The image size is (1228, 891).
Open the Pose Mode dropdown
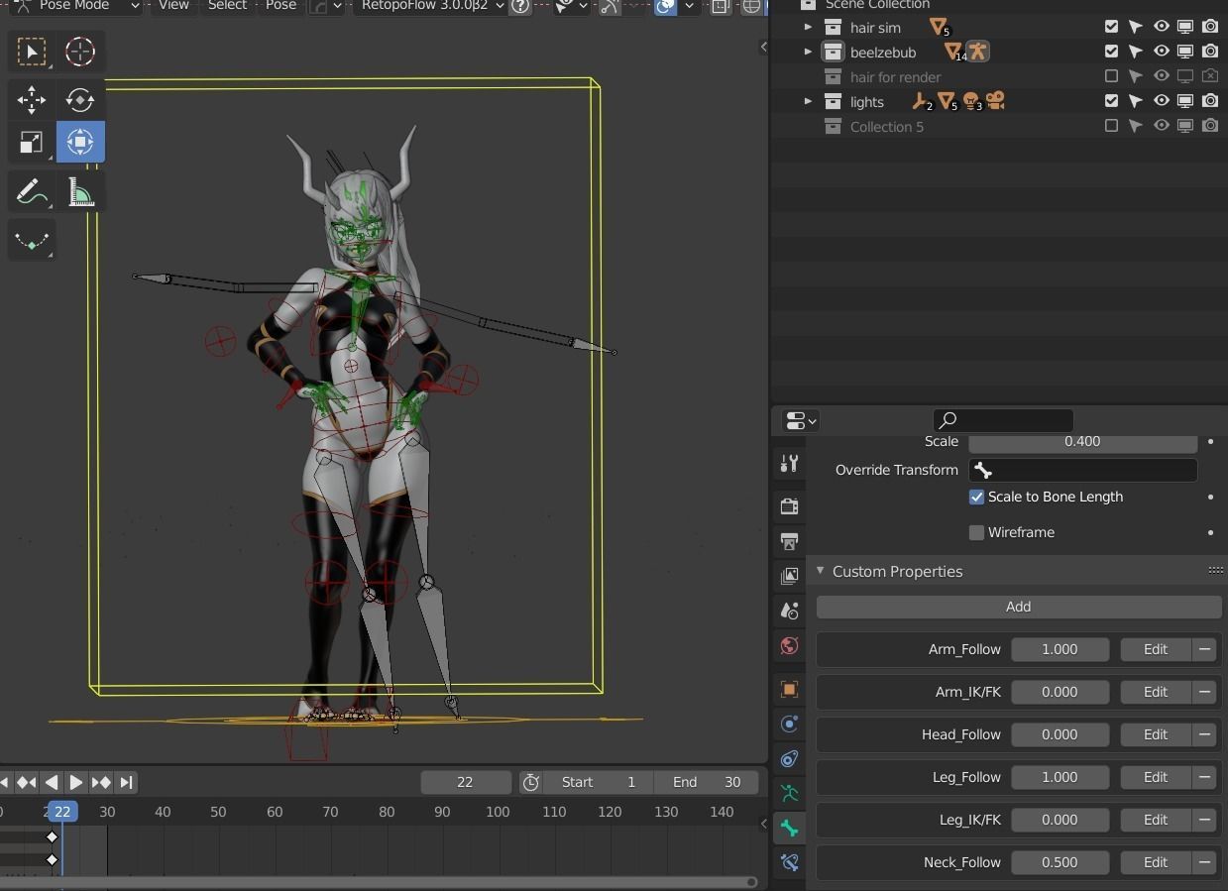(x=76, y=6)
